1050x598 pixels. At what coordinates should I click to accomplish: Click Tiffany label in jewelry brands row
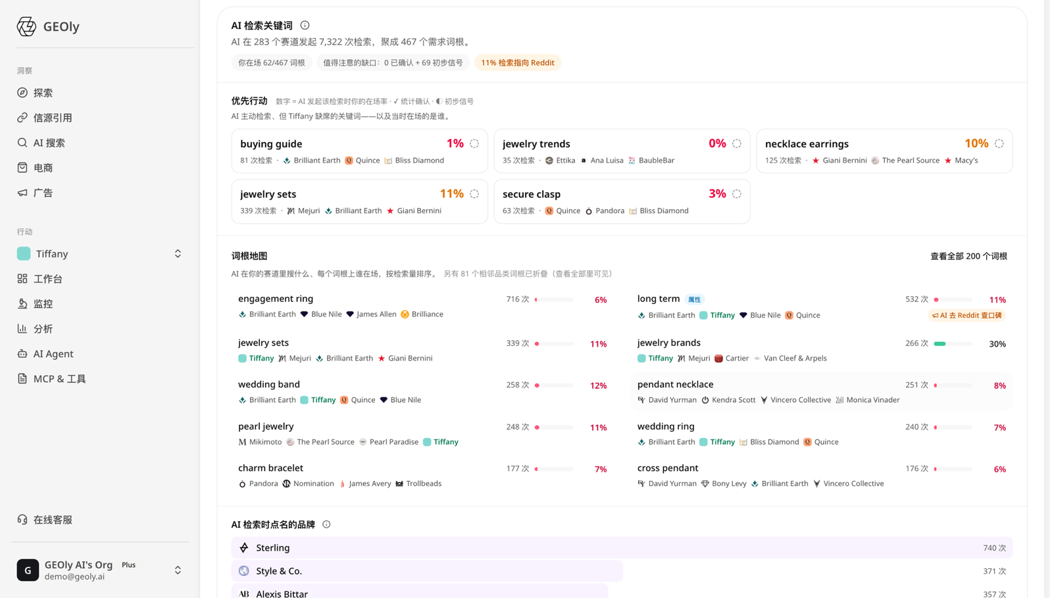pos(661,359)
